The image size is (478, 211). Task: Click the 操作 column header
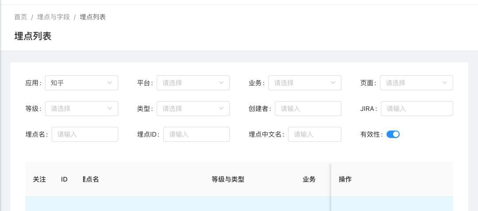click(x=345, y=180)
